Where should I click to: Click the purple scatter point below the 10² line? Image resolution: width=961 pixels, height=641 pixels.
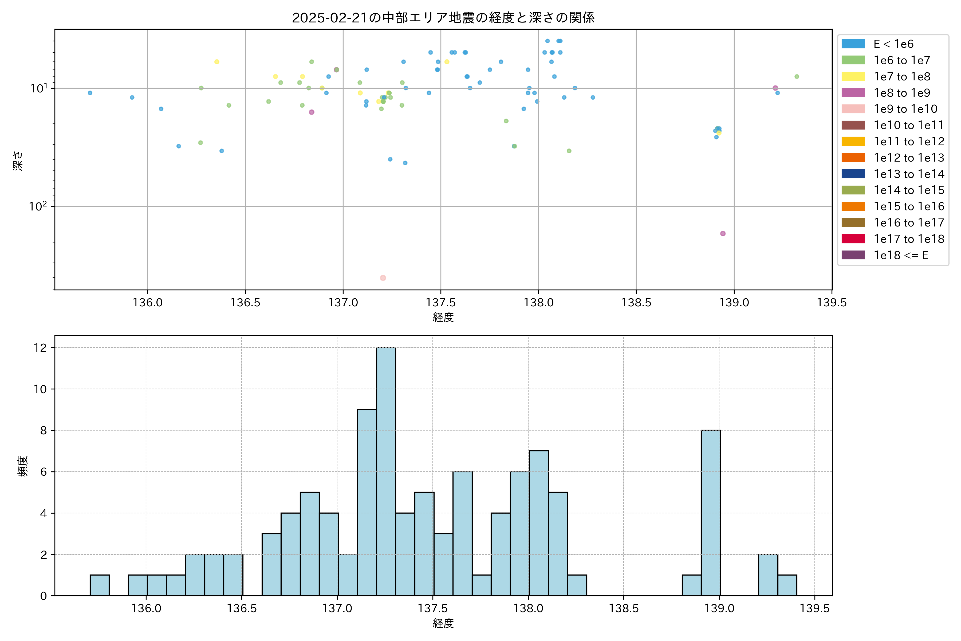coord(722,233)
